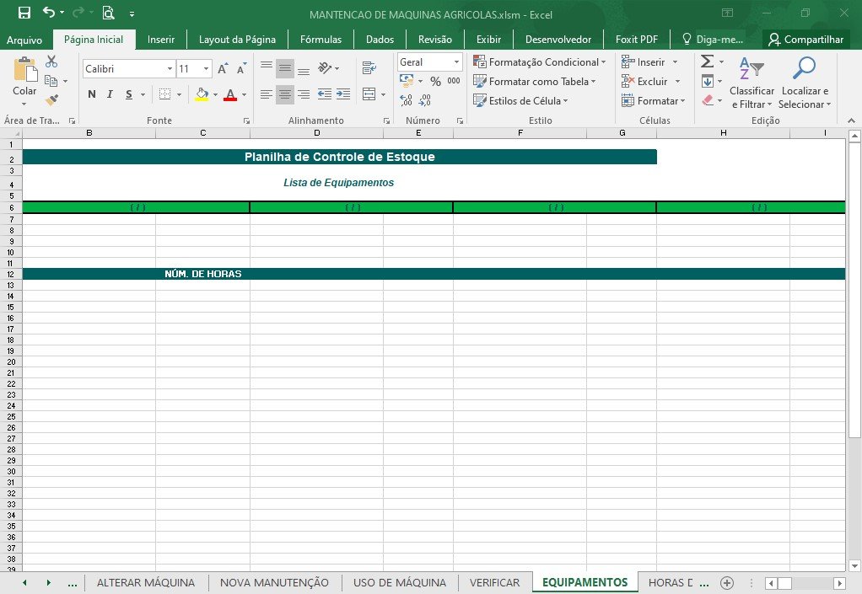Decrease decimal places
862x594 pixels.
[425, 100]
